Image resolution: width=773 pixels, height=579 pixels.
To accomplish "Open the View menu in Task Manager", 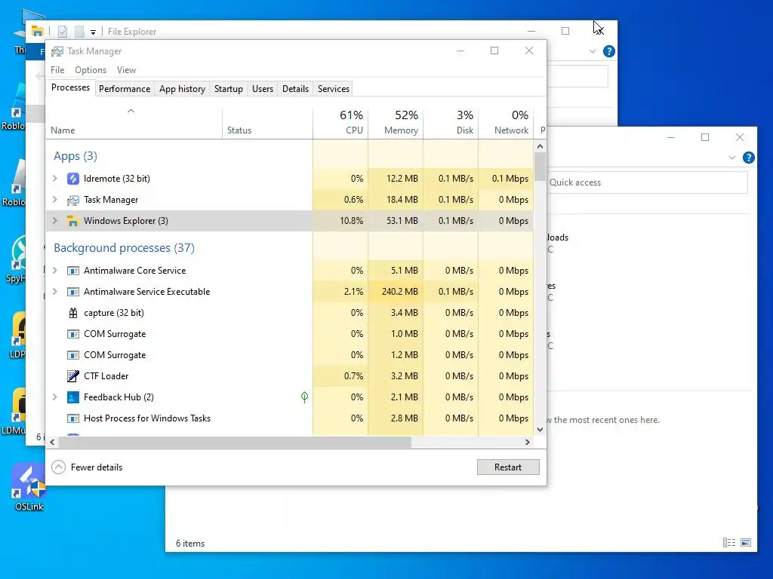I will (x=126, y=70).
